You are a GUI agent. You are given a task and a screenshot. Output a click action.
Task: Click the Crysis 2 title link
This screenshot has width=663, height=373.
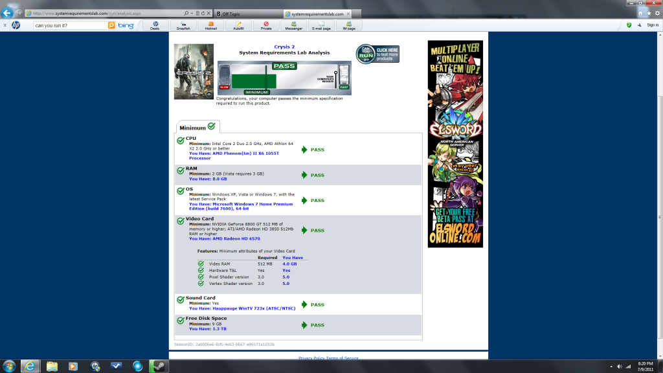point(284,47)
